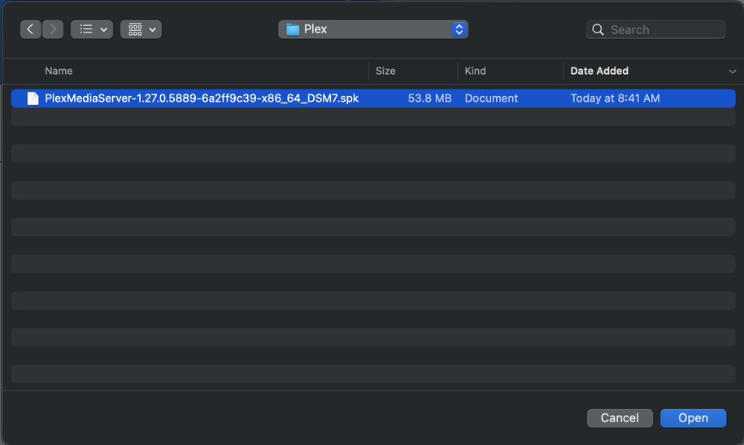Screen dimensions: 744x445
Task: Click the document icon of the spk file
Action: [33, 98]
